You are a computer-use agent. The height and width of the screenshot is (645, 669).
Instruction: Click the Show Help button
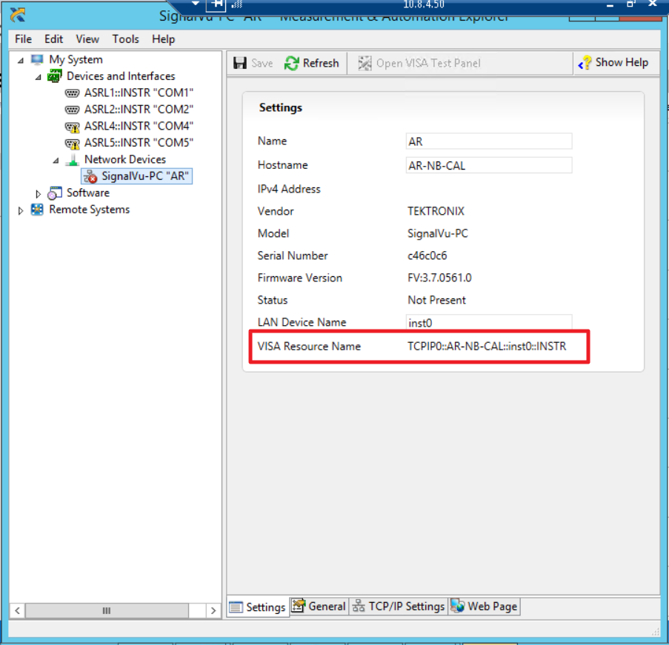click(613, 63)
